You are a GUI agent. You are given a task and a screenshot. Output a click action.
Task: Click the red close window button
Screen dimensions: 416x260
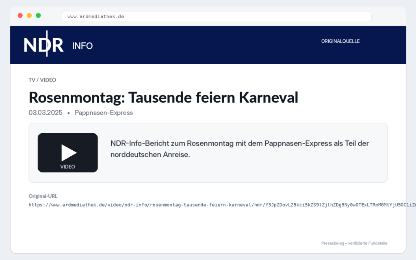[20, 16]
